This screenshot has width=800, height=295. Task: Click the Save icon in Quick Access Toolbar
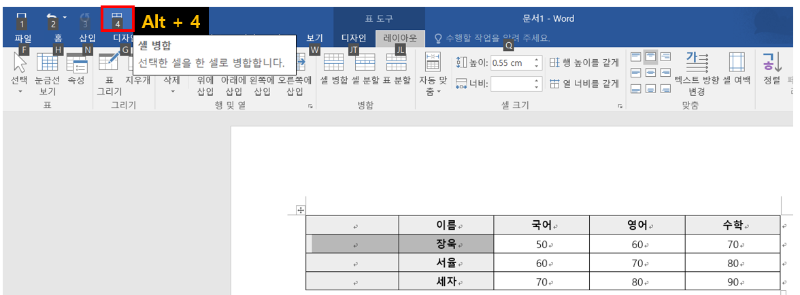(x=21, y=18)
